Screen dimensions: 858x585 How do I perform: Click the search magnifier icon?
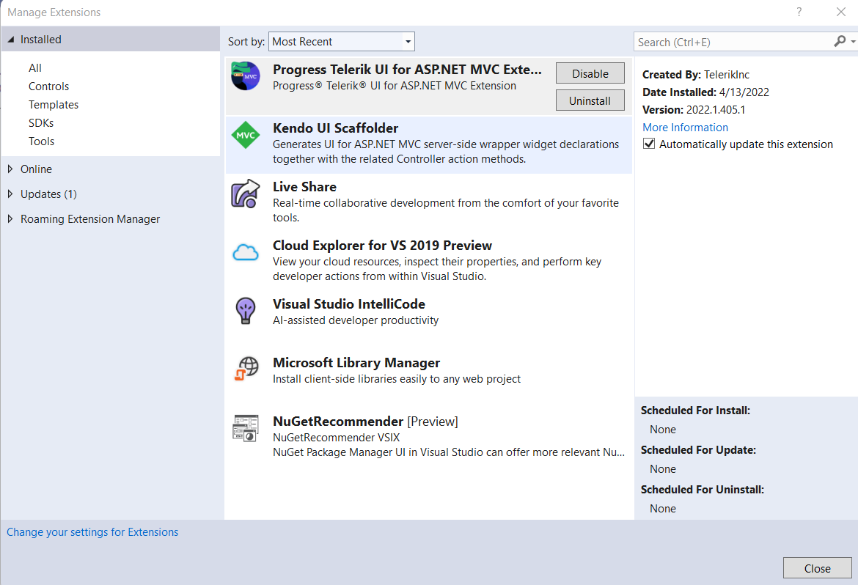840,42
